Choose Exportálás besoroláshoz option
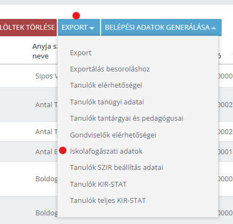 [110, 69]
